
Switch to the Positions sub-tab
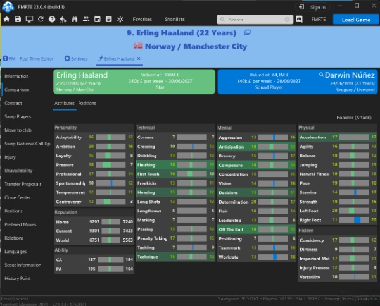87,103
